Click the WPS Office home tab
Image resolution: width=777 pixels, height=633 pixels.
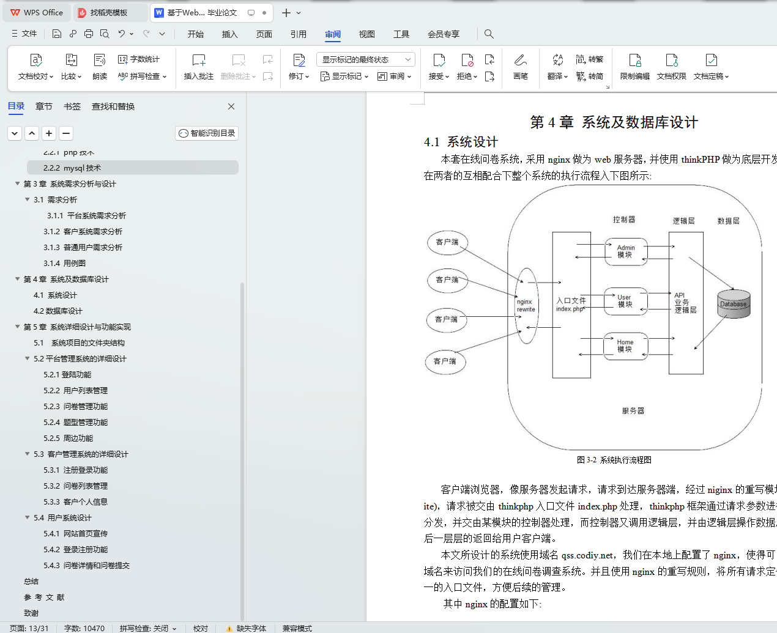click(x=37, y=12)
